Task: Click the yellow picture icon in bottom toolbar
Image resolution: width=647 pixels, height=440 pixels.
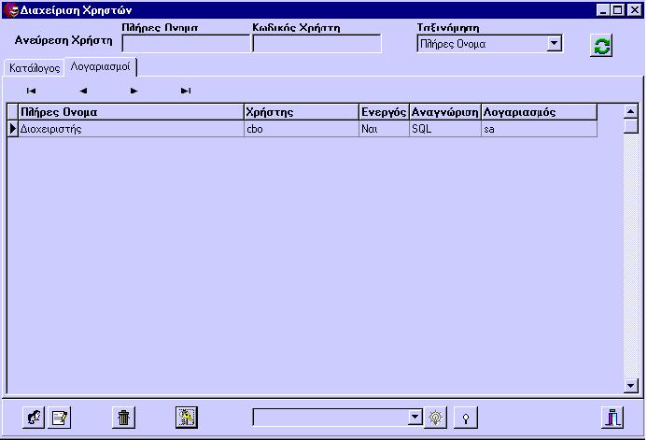Action: click(187, 418)
